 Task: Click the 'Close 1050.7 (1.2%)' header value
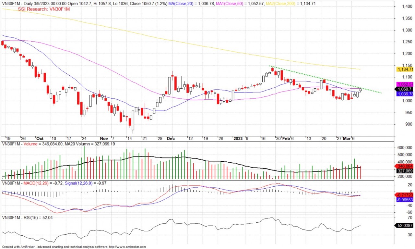(x=148, y=4)
